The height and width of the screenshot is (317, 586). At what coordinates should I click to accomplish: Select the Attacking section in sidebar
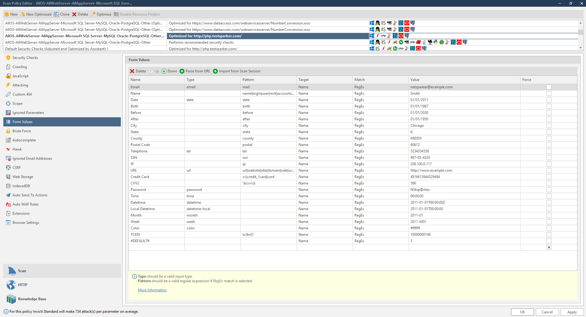[20, 85]
